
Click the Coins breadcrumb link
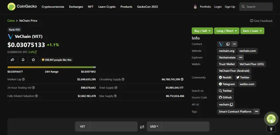(11, 21)
